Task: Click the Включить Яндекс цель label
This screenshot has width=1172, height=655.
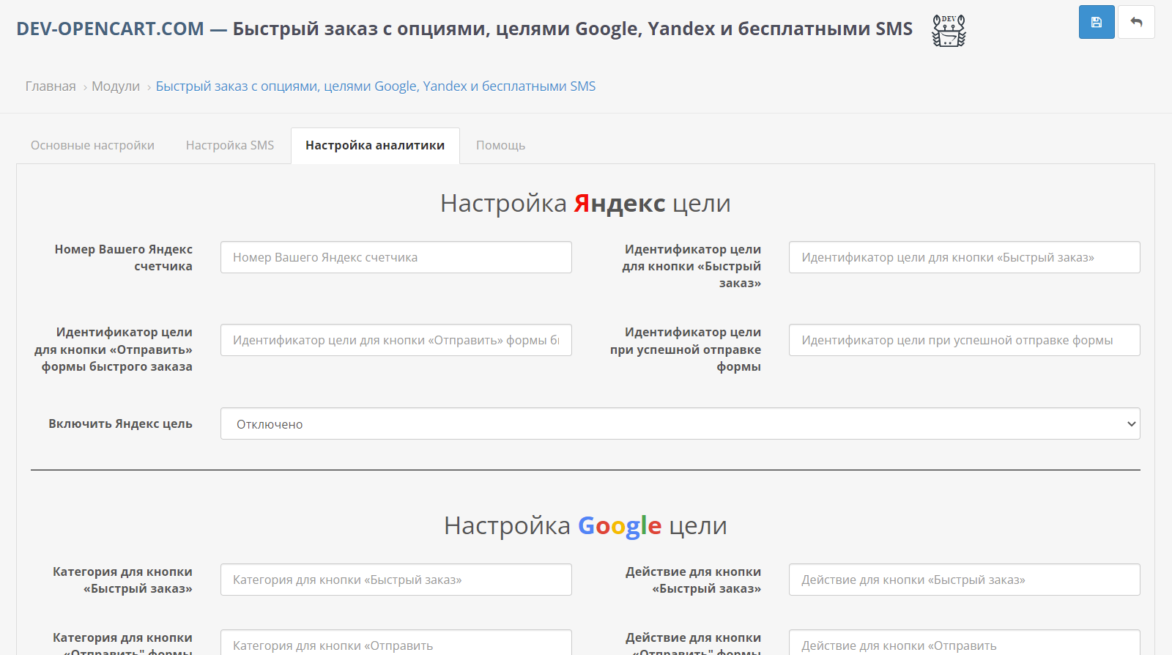Action: coord(120,423)
